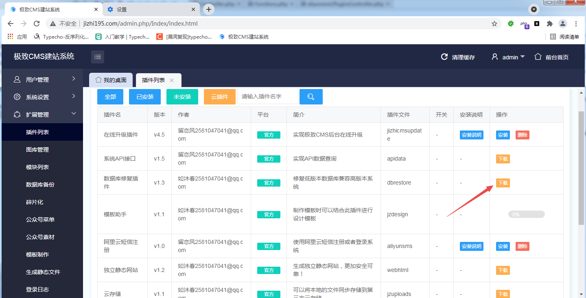Click the browser extensions puzzle icon
Image resolution: width=586 pixels, height=298 pixels.
click(549, 24)
